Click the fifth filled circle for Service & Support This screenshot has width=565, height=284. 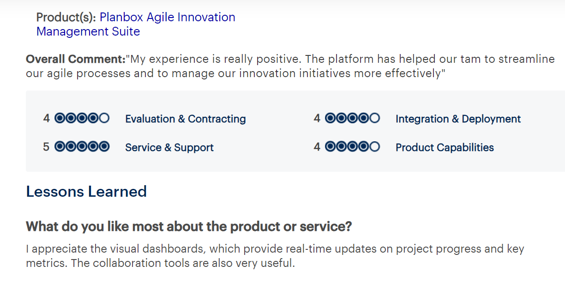[x=104, y=147]
